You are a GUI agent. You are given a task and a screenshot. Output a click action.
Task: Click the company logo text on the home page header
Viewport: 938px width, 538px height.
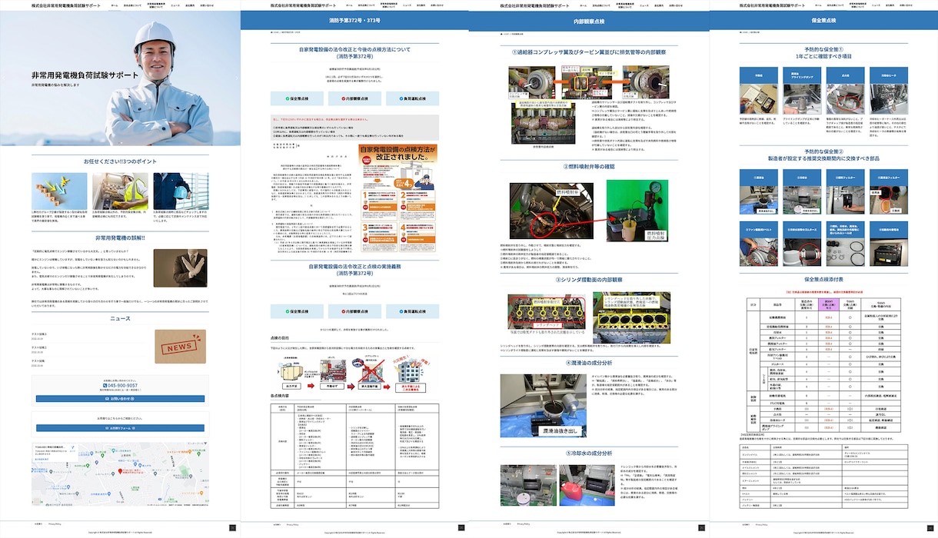[66, 5]
